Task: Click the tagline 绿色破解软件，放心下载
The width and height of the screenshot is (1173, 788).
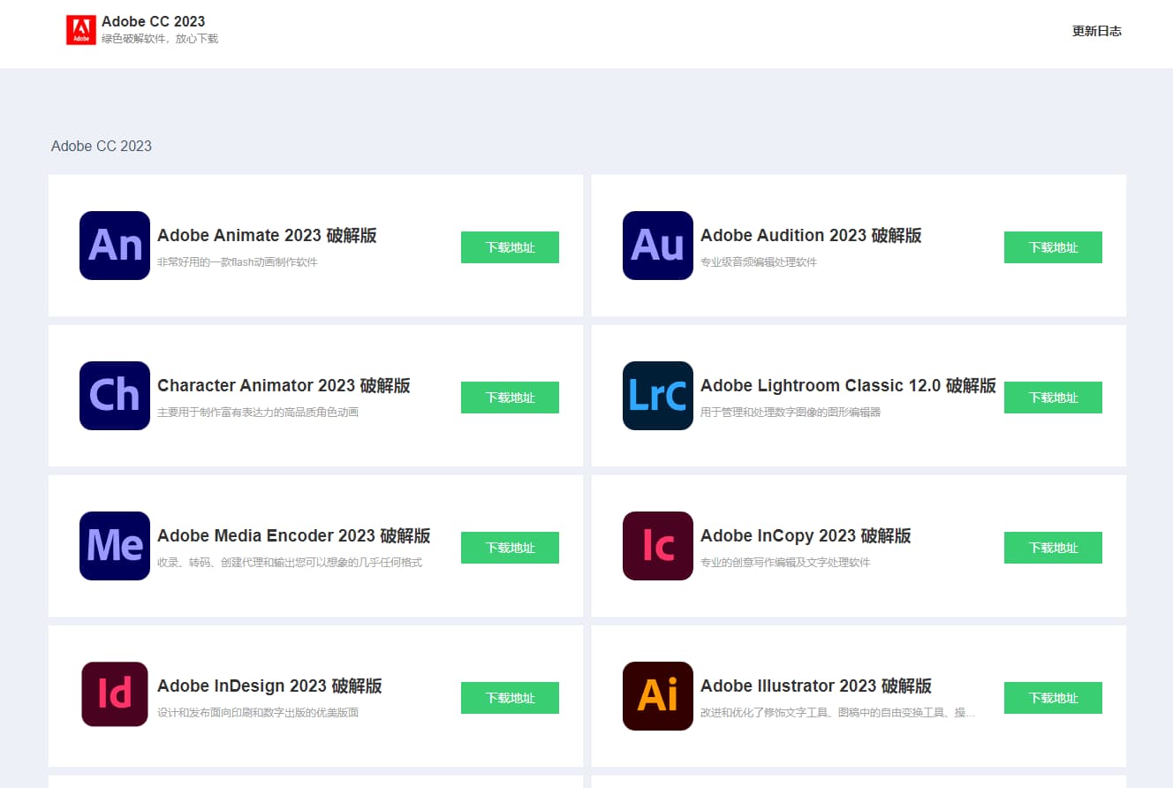Action: point(160,39)
